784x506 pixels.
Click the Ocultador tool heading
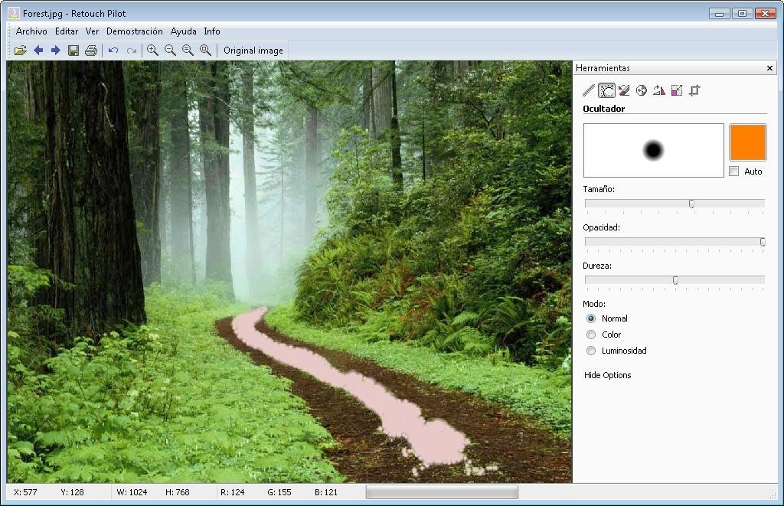pos(603,109)
